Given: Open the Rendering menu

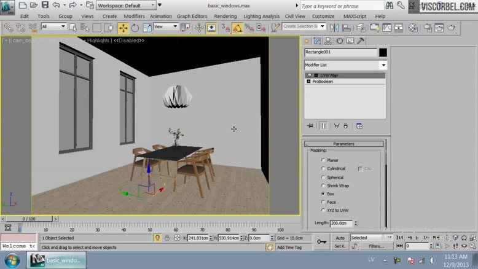Looking at the screenshot, I should 225,16.
